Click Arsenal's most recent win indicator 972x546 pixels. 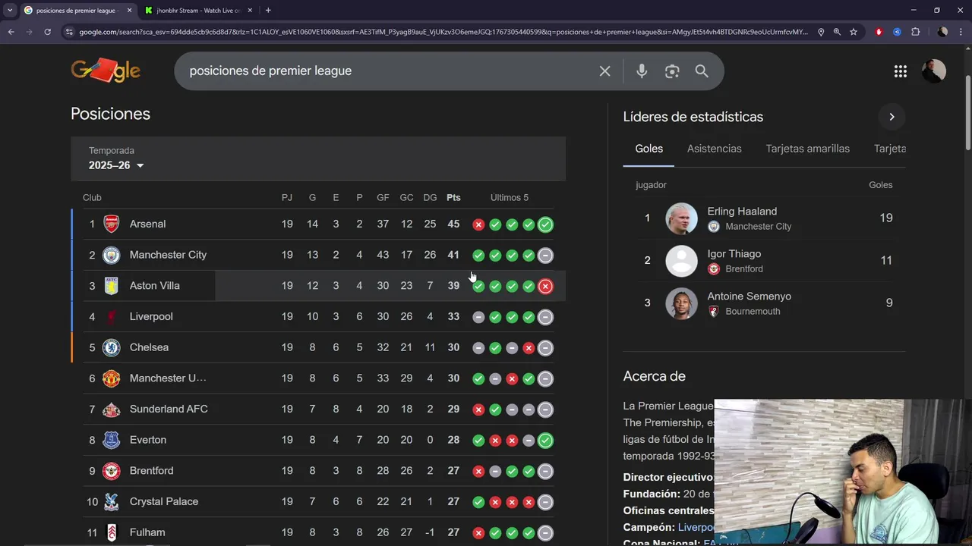(545, 224)
